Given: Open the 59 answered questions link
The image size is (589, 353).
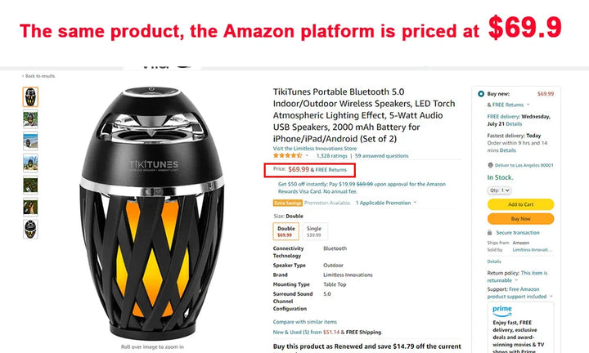Looking at the screenshot, I should pos(381,155).
